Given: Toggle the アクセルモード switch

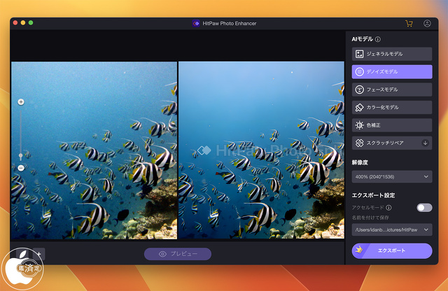Looking at the screenshot, I should [424, 208].
